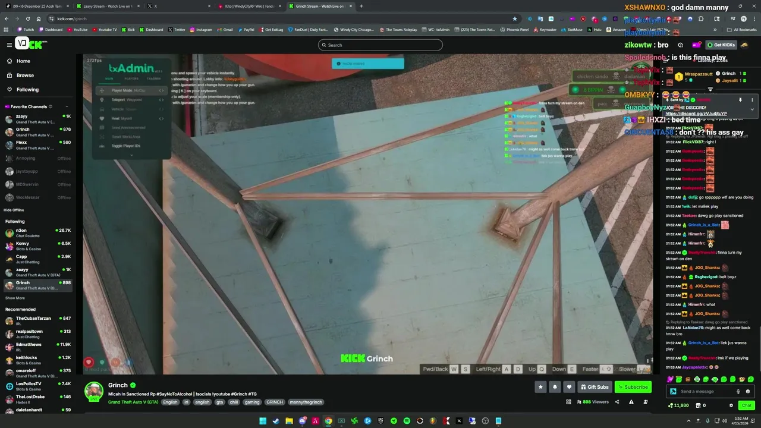
Task: Open the Konvy channel in Following
Action: (x=39, y=246)
